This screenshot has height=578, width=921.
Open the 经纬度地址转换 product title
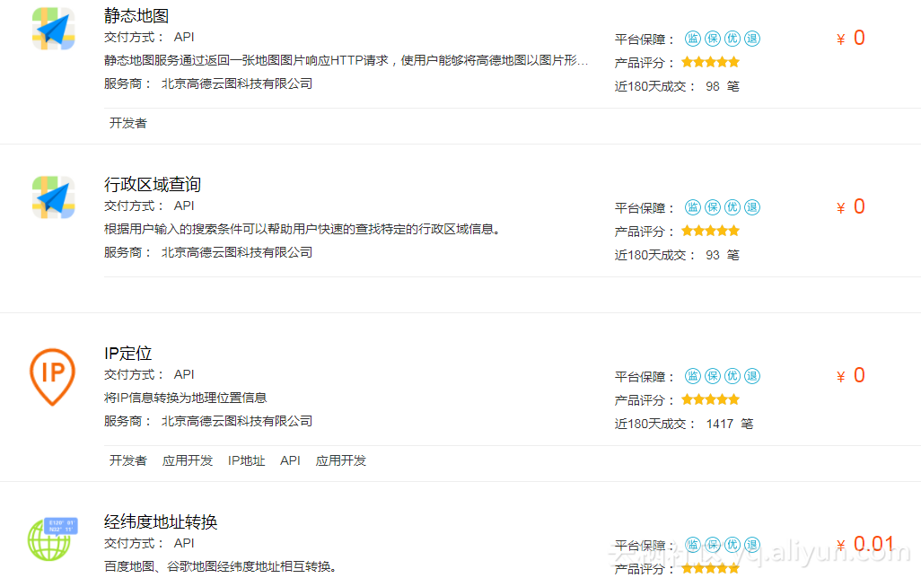coord(161,521)
